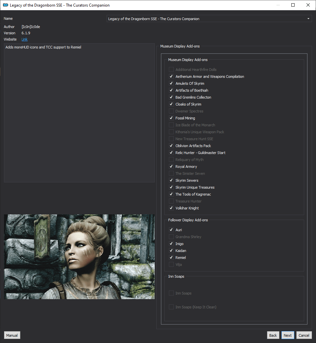
Task: Uncheck Skyrim Unique Treasures
Action: [171, 187]
